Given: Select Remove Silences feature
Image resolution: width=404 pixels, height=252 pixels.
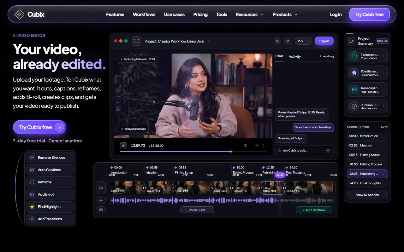Looking at the screenshot, I should pyautogui.click(x=50, y=157).
